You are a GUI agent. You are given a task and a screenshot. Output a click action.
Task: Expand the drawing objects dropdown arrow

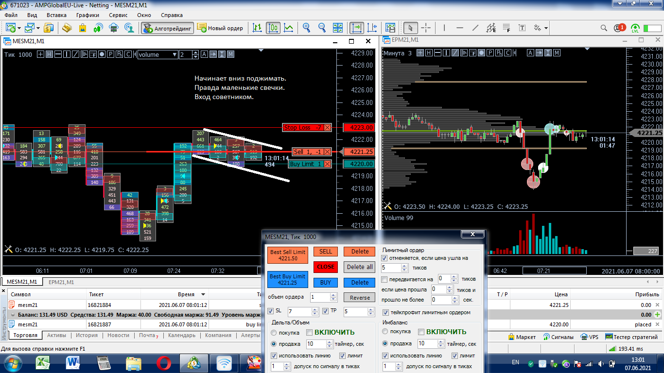tap(546, 28)
